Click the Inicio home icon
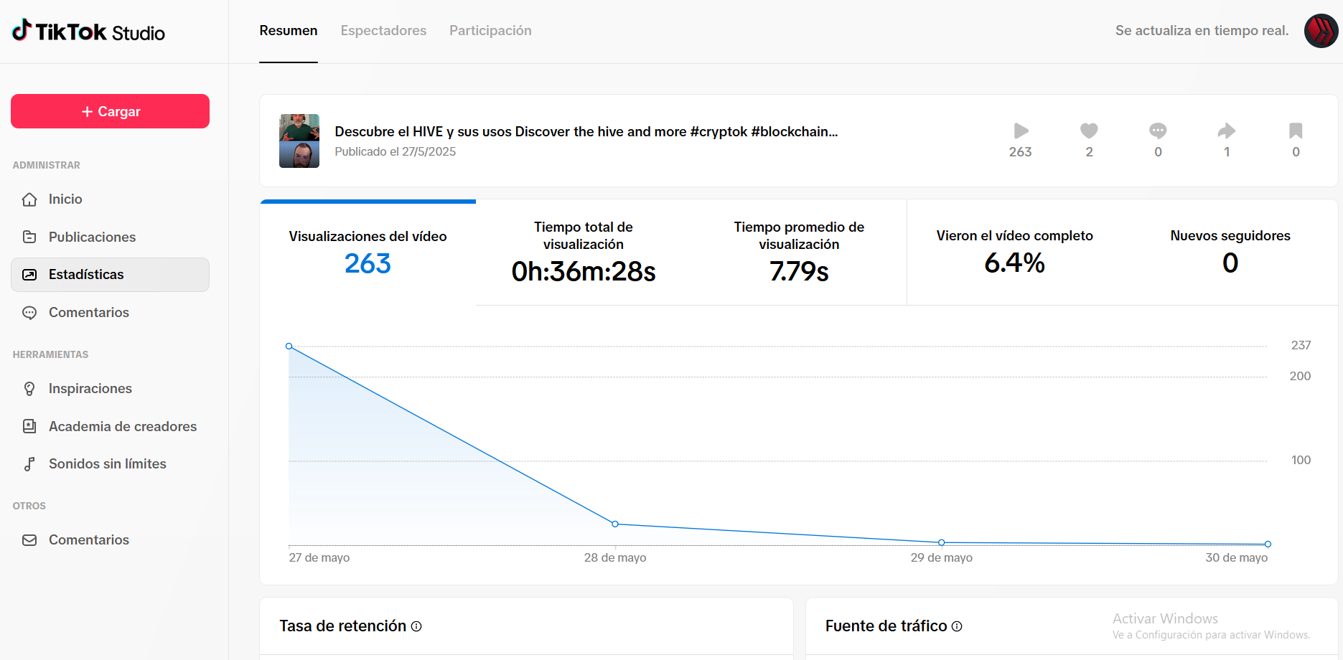This screenshot has width=1343, height=660. tap(29, 199)
